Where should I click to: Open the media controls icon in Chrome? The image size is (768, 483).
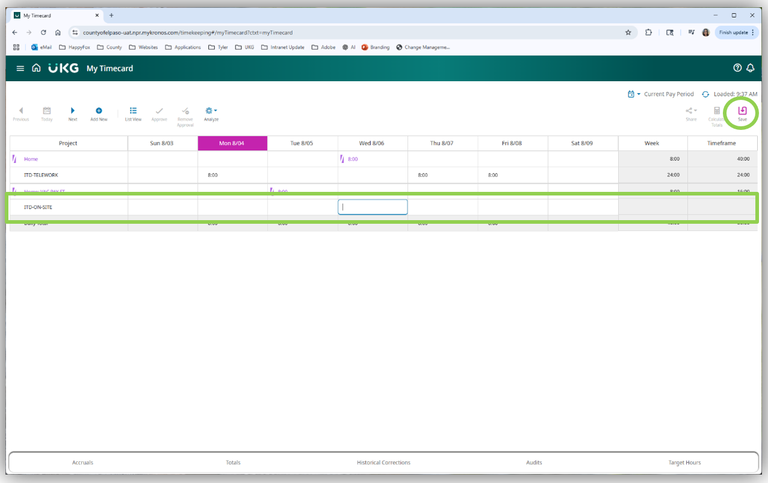pos(690,32)
